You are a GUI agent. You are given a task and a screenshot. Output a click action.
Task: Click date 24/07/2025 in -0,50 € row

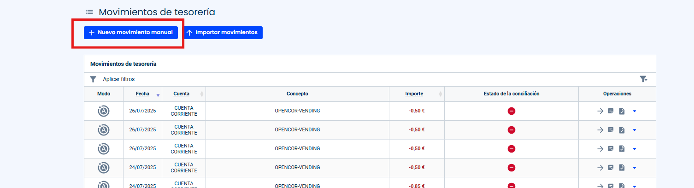click(x=142, y=168)
